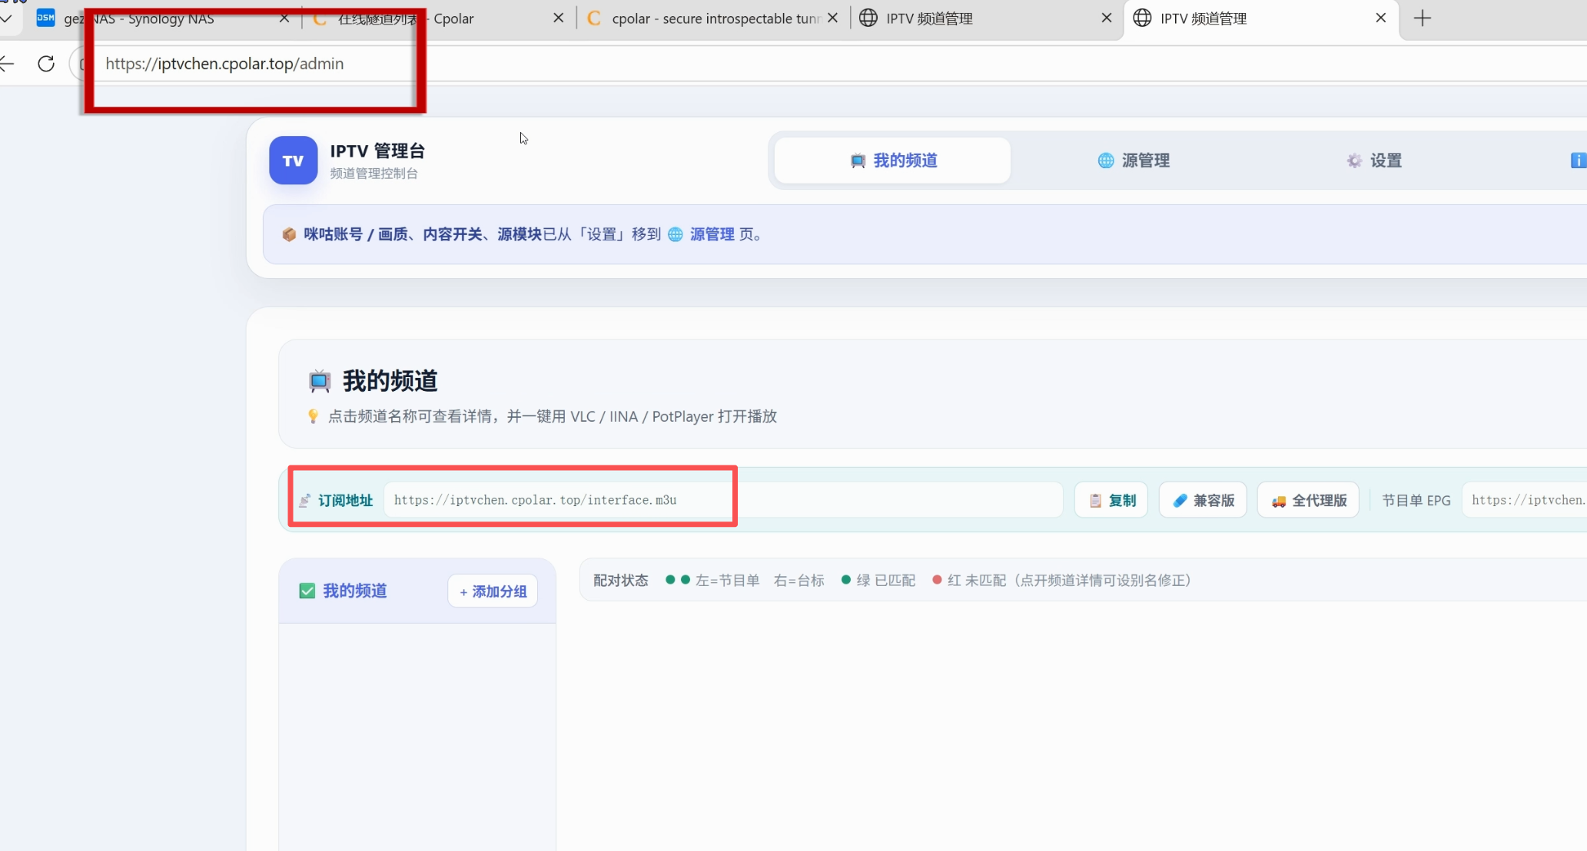The height and width of the screenshot is (851, 1587).
Task: Open the 设置 tab
Action: (1374, 161)
